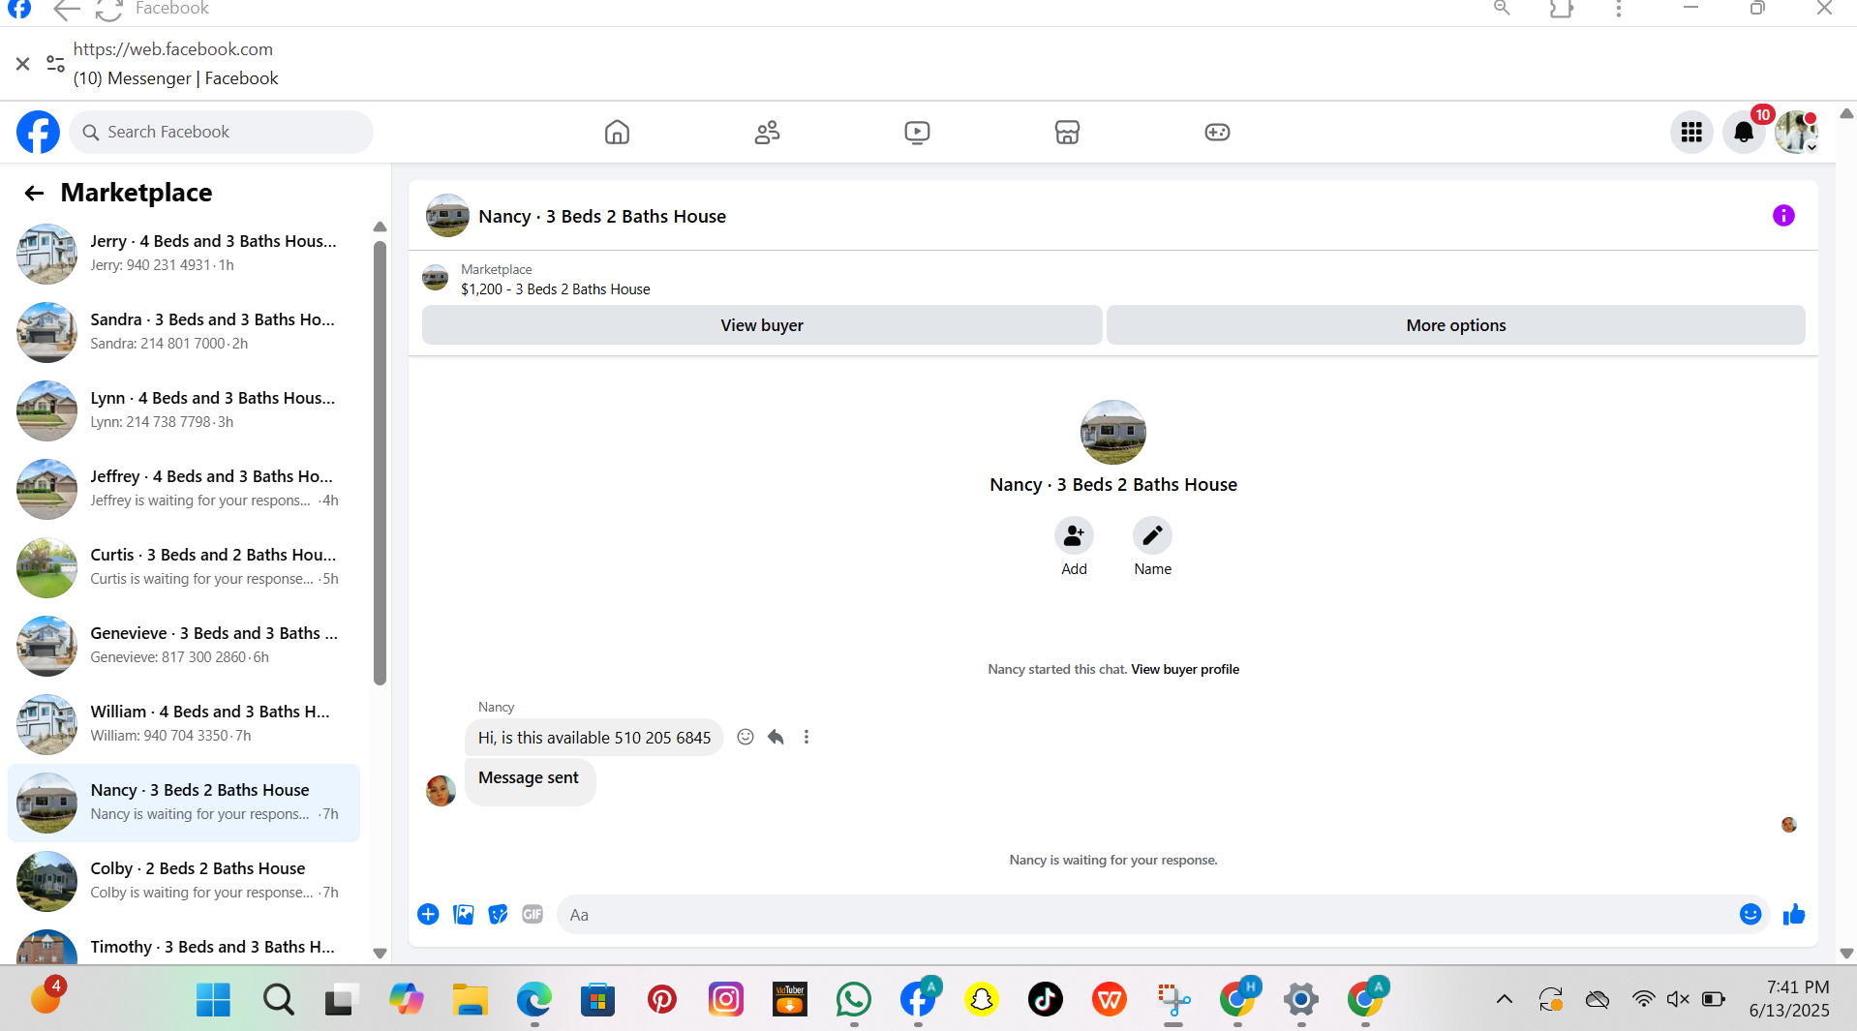Screen dimensions: 1857x1031
Task: Open account profile picture menu
Action: tap(1796, 132)
